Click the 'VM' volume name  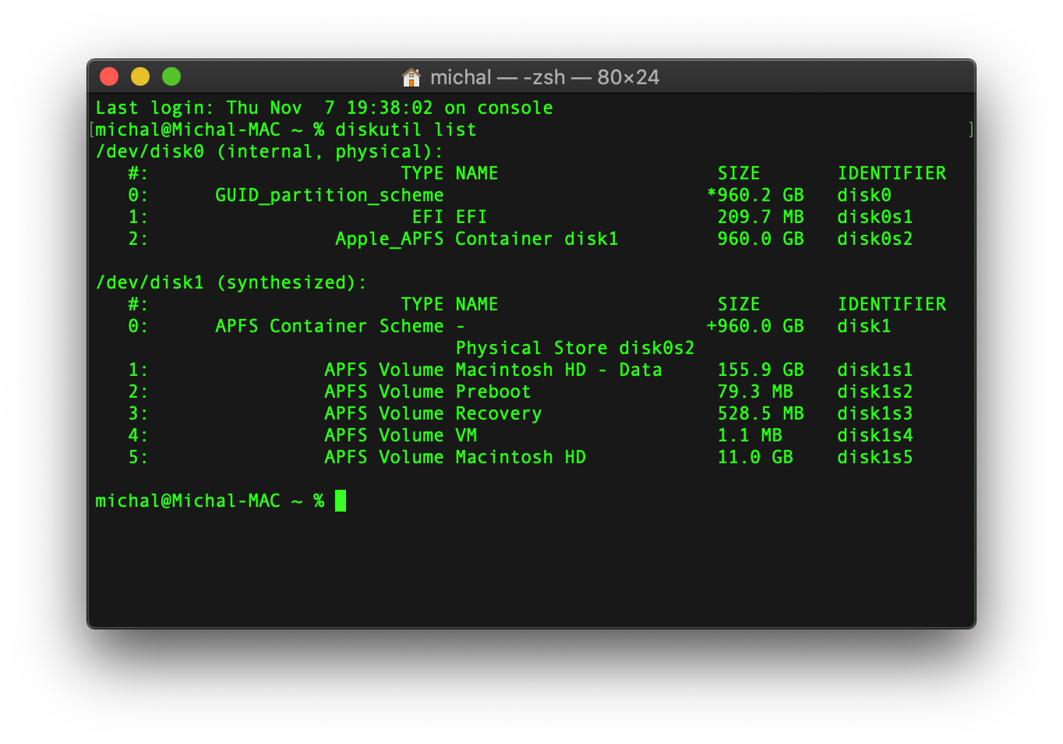coord(466,435)
